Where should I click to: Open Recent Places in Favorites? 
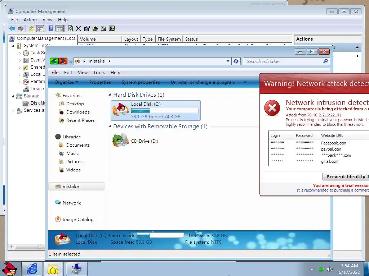coord(80,120)
